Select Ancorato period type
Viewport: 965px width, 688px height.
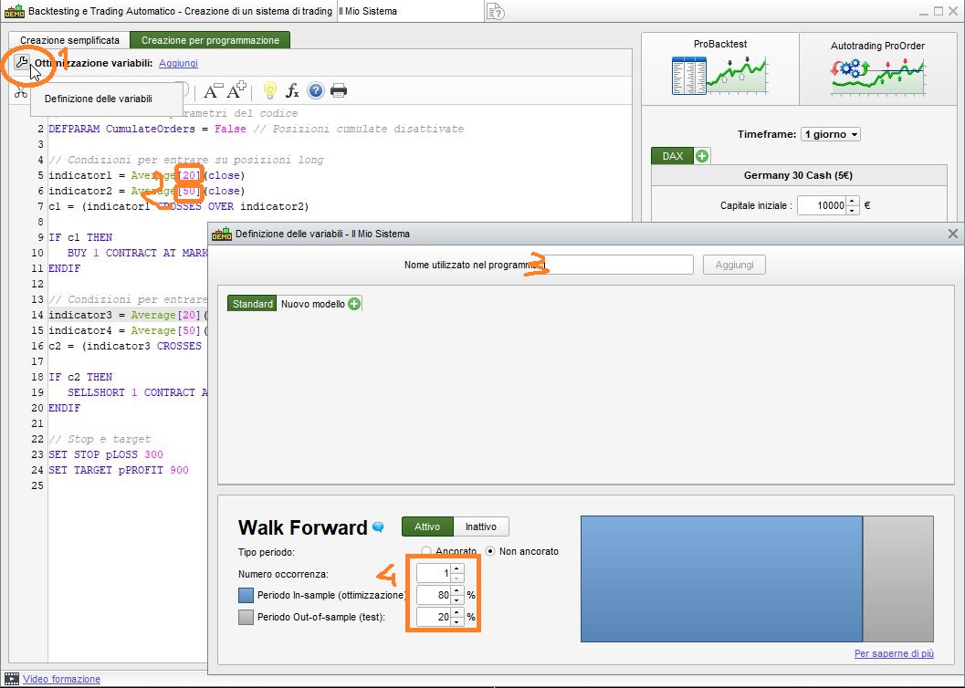(x=426, y=551)
